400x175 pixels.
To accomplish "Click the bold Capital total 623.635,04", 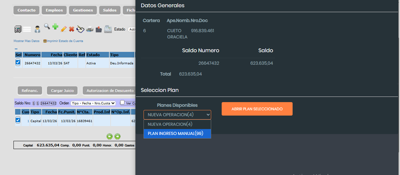I will (48, 145).
